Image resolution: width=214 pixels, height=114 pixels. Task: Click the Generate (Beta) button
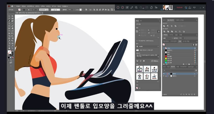click(x=155, y=61)
